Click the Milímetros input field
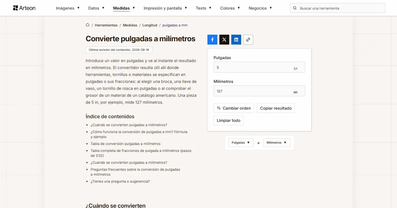 click(x=259, y=91)
